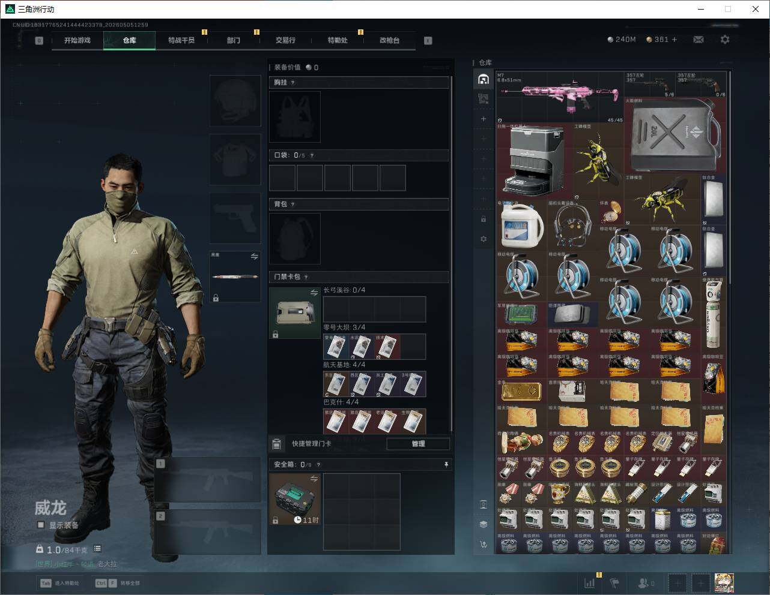The image size is (770, 595).
Task: Toggle the 显示装备 checkbox
Action: [x=41, y=525]
